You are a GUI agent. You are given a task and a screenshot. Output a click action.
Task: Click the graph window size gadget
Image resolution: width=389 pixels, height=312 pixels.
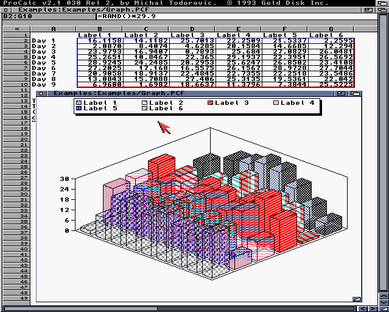[x=357, y=299]
